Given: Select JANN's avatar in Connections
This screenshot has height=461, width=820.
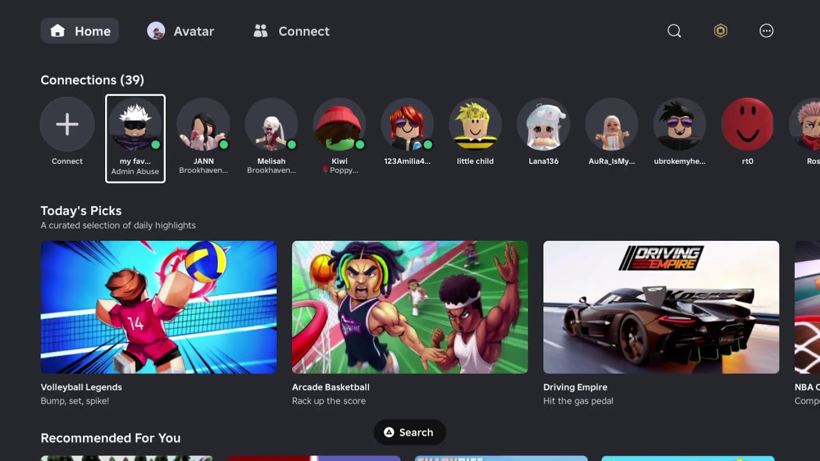Looking at the screenshot, I should tap(204, 124).
